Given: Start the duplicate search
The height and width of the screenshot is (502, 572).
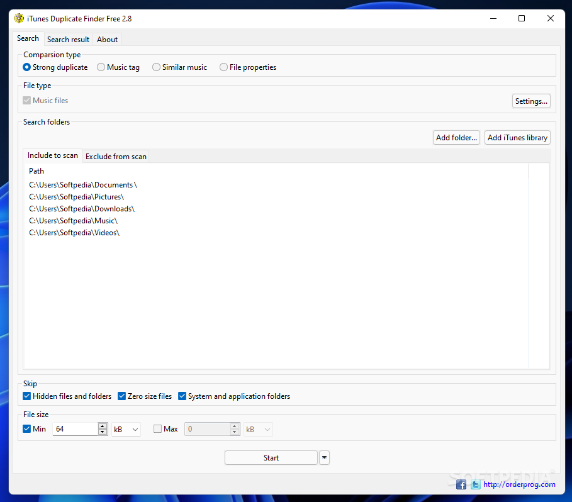Looking at the screenshot, I should point(271,457).
